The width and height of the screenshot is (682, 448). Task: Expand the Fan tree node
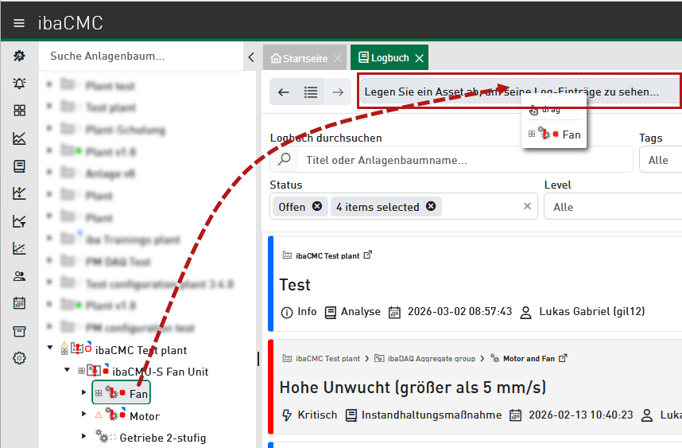84,392
